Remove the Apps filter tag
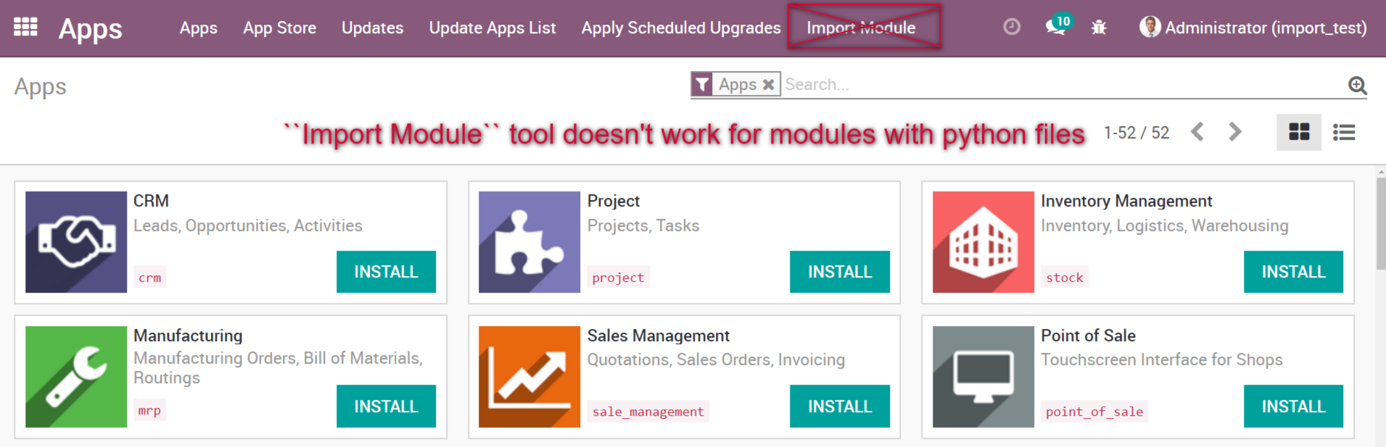Screen dimensions: 1386x447 point(768,85)
